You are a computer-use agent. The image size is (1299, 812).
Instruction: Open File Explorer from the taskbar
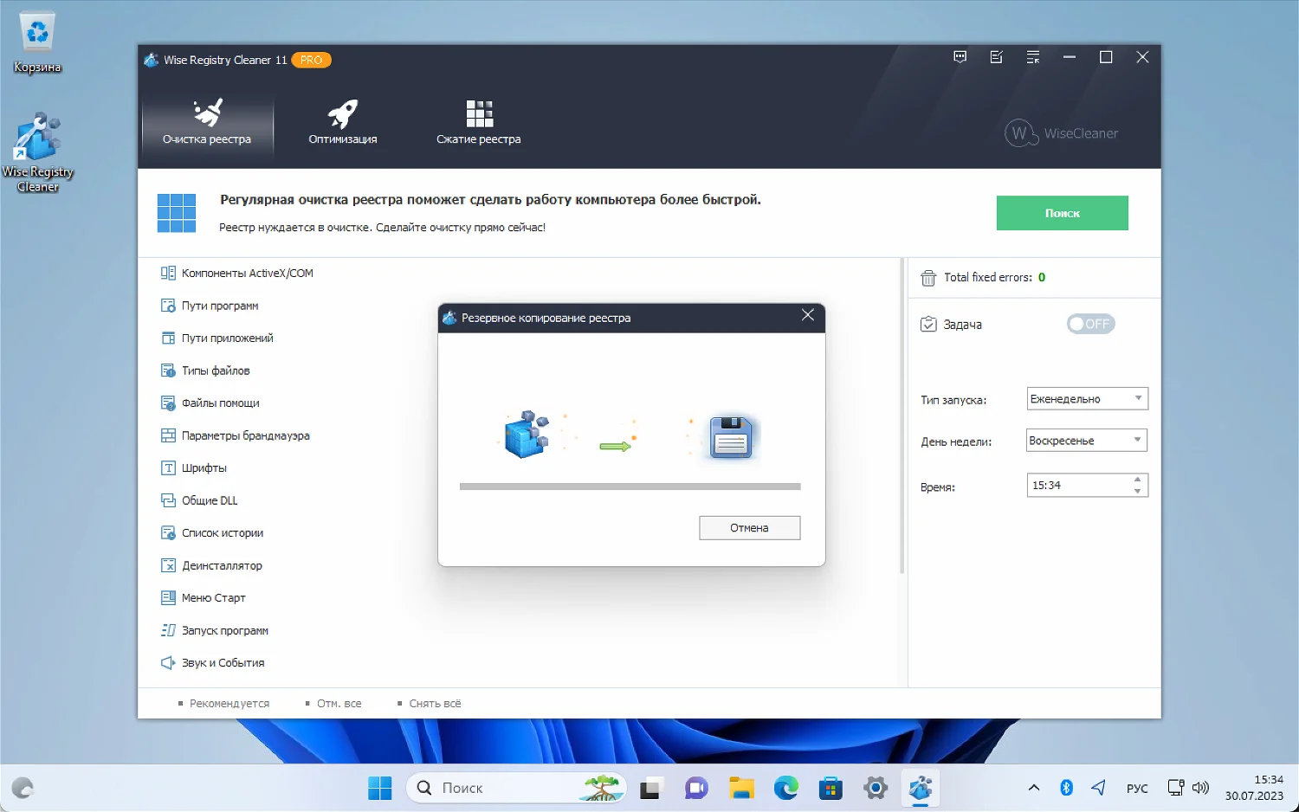pyautogui.click(x=741, y=788)
